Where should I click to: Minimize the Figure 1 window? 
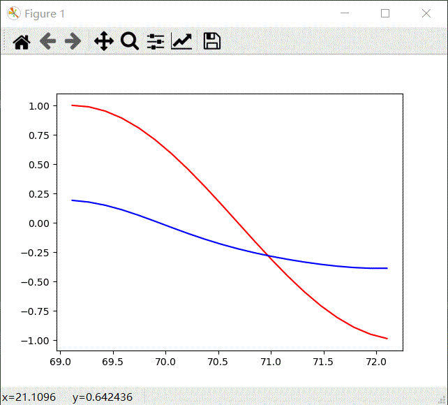pos(345,13)
